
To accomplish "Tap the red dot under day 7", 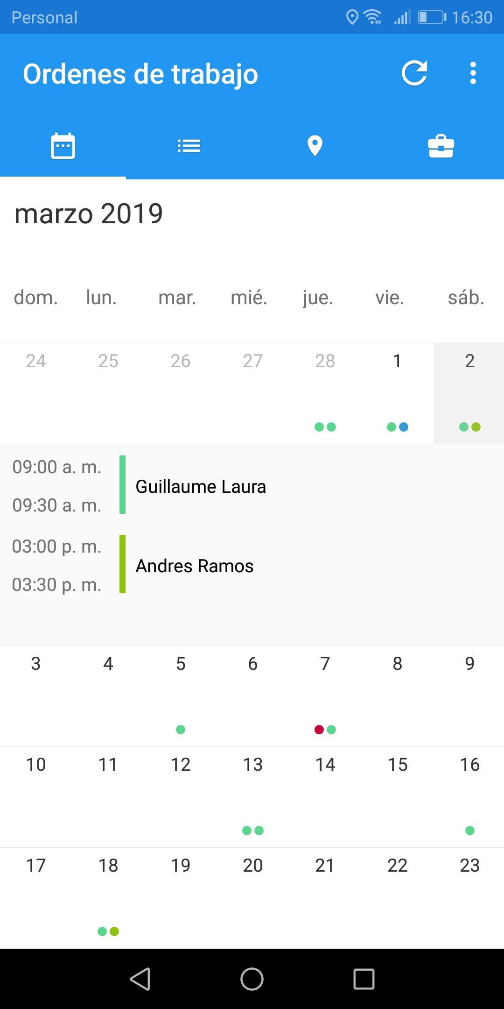I will pos(319,730).
